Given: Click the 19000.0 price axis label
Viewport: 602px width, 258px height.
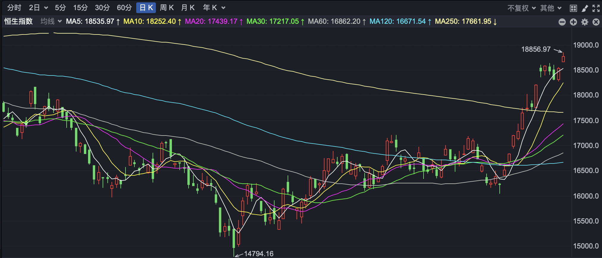Looking at the screenshot, I should pyautogui.click(x=586, y=45).
